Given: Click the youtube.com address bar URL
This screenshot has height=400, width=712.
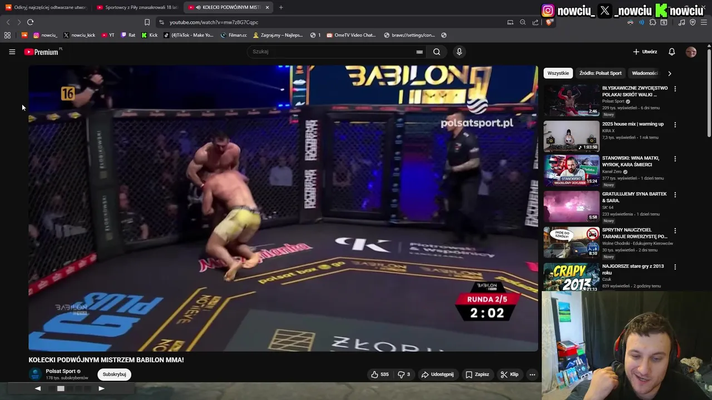Looking at the screenshot, I should (214, 22).
